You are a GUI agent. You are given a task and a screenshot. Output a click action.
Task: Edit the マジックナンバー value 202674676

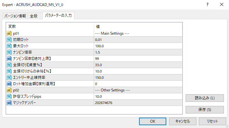(x=138, y=103)
